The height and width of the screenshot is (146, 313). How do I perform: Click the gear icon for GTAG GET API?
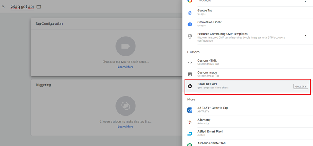pos(190,86)
